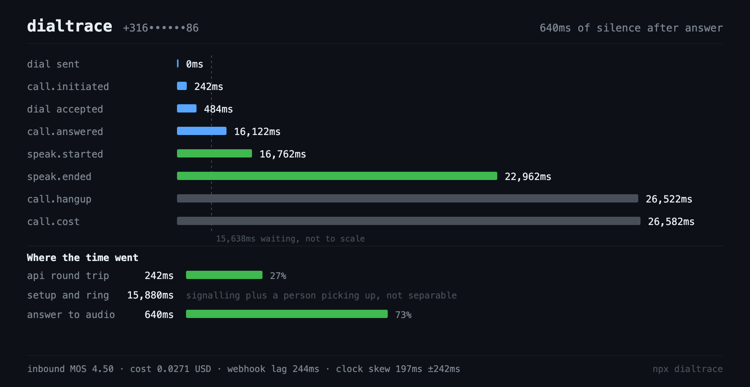Screen dimensions: 750x387
Task: Click the 16,122ms timing value
Action: [x=257, y=132]
